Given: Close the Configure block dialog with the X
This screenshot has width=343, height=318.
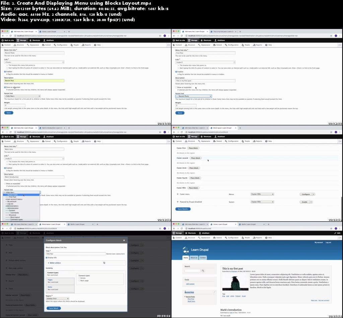Looking at the screenshot, I should pos(124,240).
